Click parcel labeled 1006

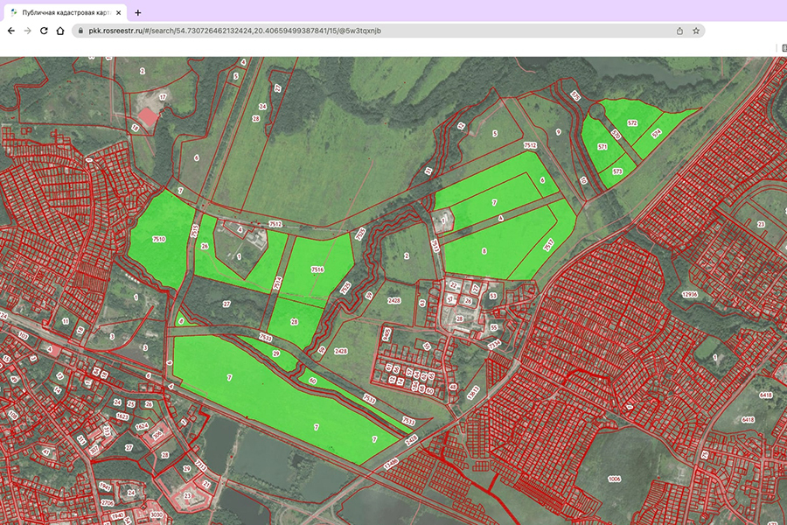click(x=614, y=479)
